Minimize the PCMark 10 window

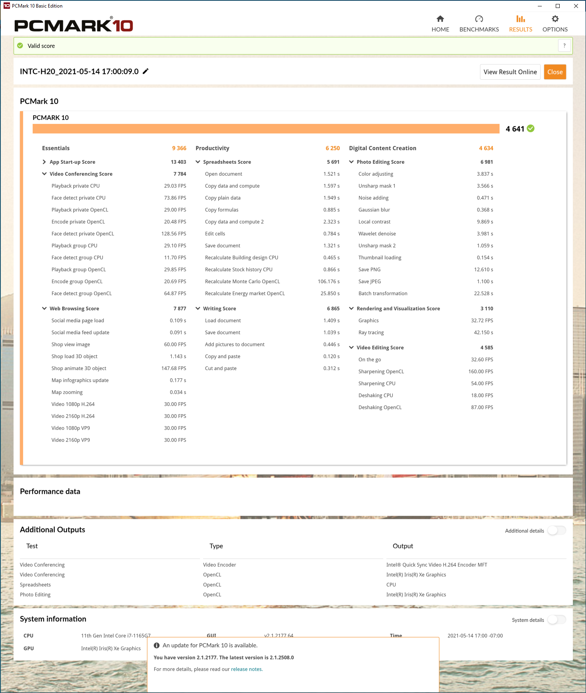pyautogui.click(x=540, y=6)
